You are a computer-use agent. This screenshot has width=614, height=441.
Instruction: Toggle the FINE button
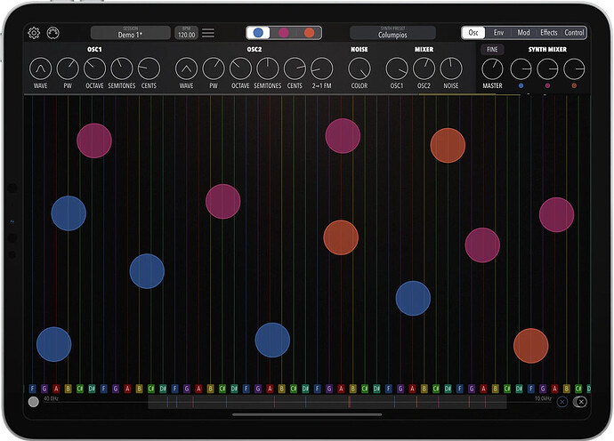point(492,50)
